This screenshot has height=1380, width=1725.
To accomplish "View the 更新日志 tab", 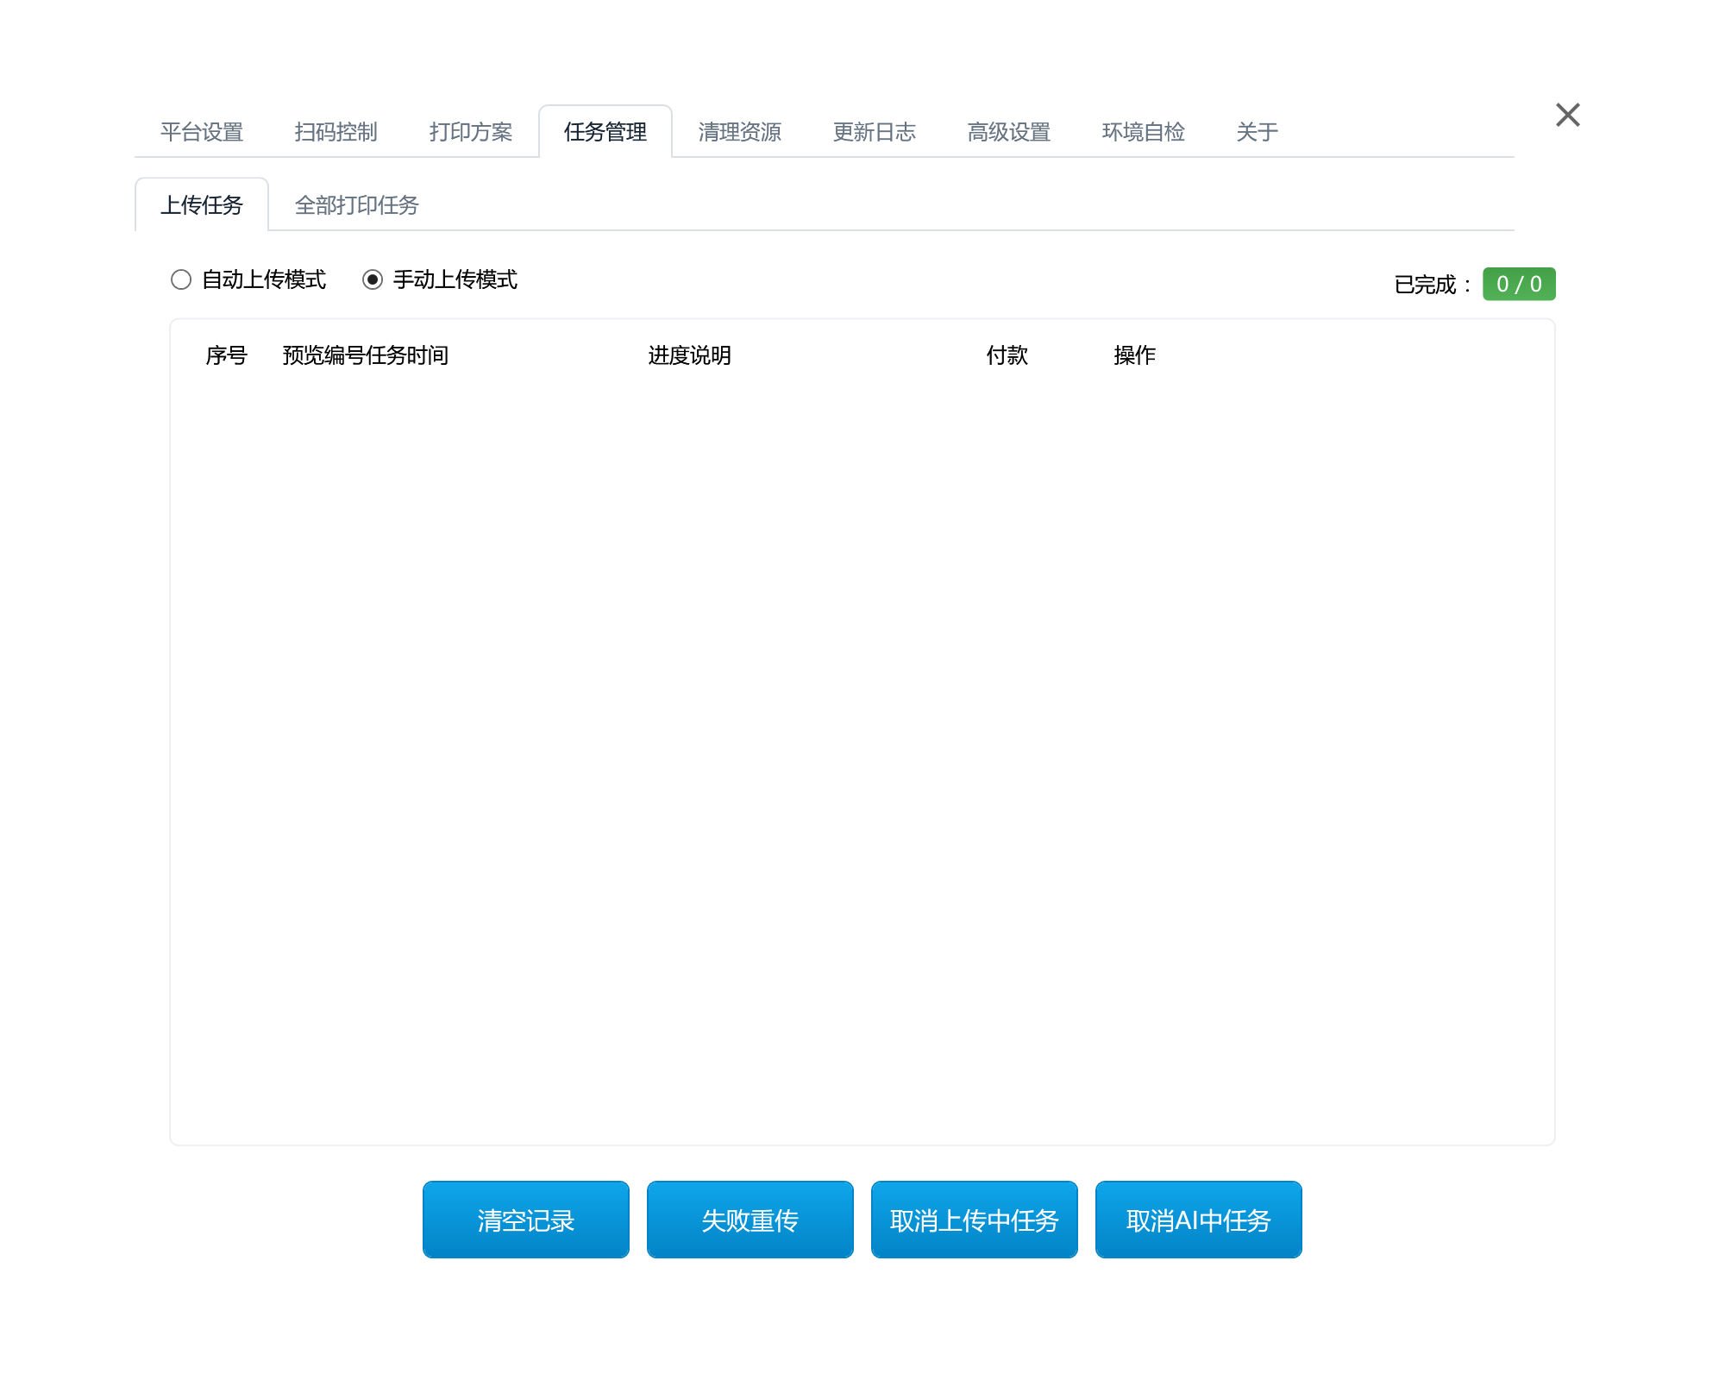I will pyautogui.click(x=875, y=132).
